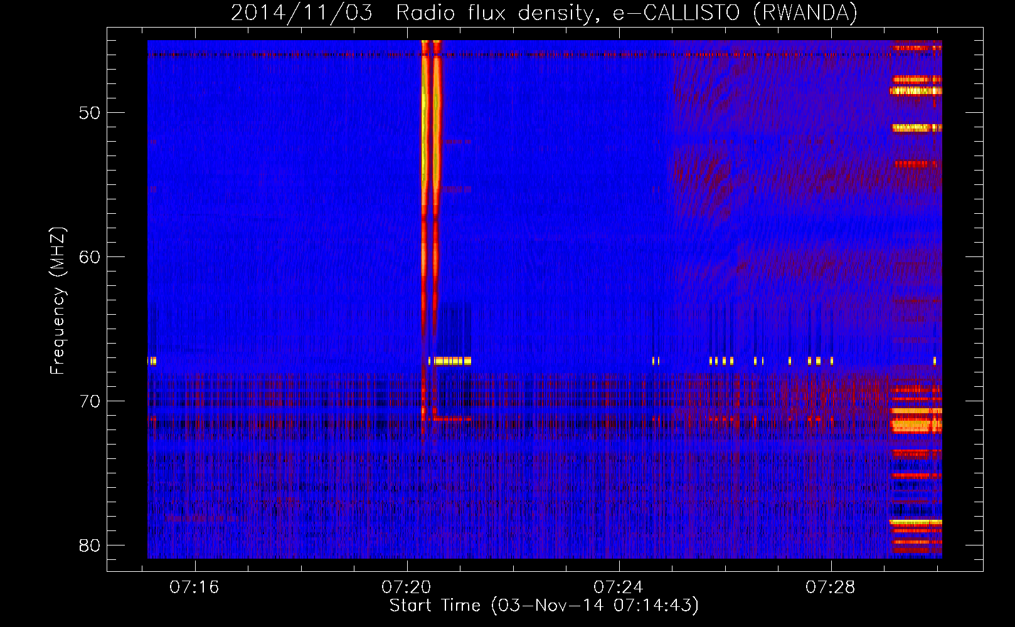Click the "07:24" time tick label

coord(619,587)
